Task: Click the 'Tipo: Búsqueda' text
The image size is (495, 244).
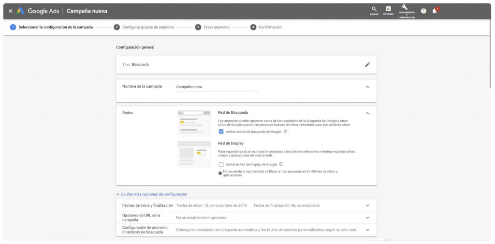Action: coord(135,65)
